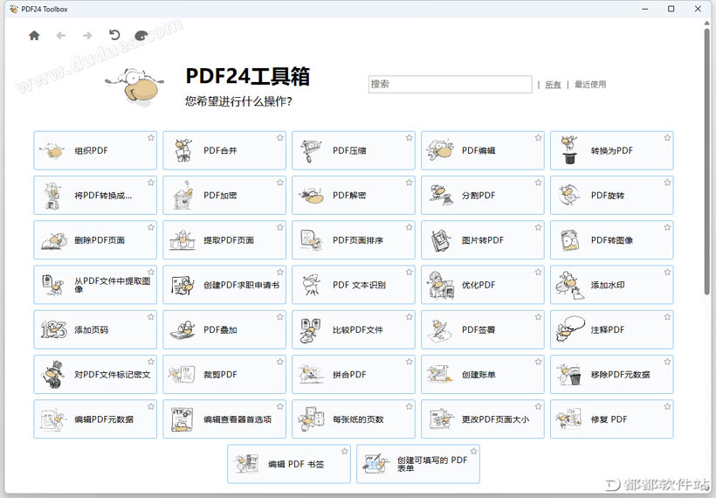
Task: Toggle the star on 转换为PDF card
Action: coord(668,137)
